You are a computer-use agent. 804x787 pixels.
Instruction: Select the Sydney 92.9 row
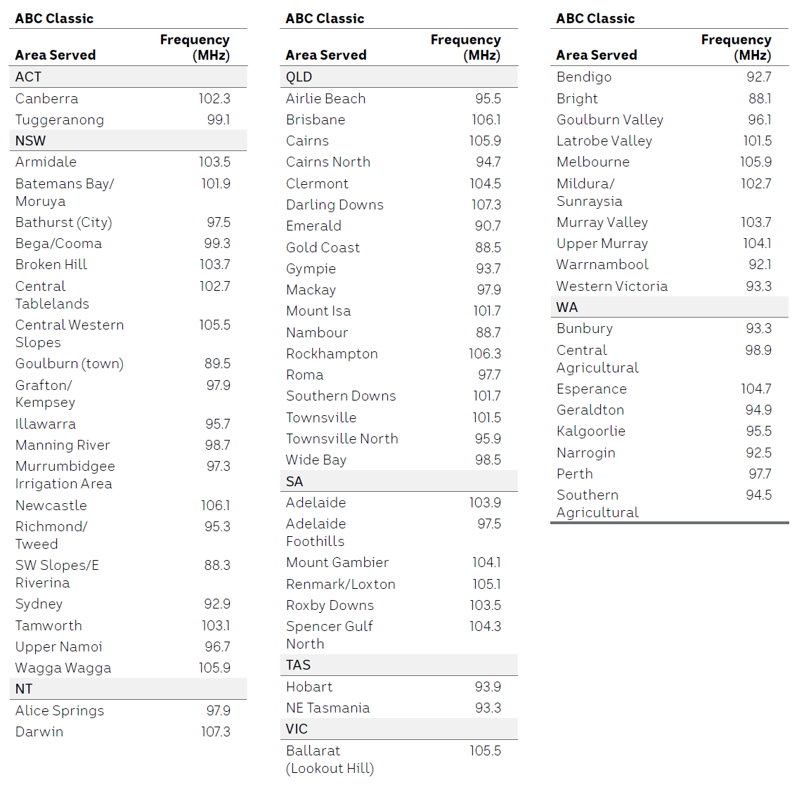coord(128,604)
